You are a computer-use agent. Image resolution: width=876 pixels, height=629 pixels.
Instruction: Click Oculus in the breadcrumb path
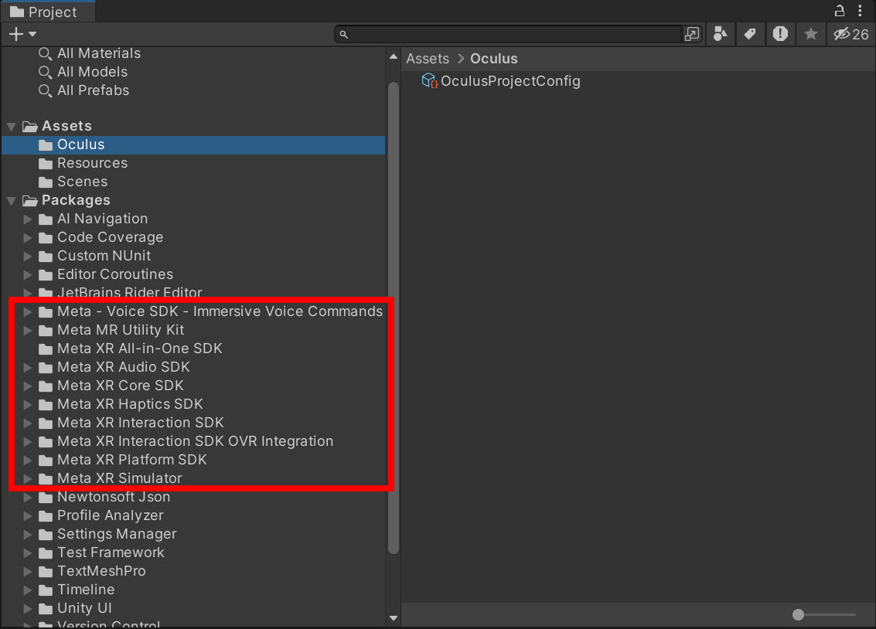494,59
